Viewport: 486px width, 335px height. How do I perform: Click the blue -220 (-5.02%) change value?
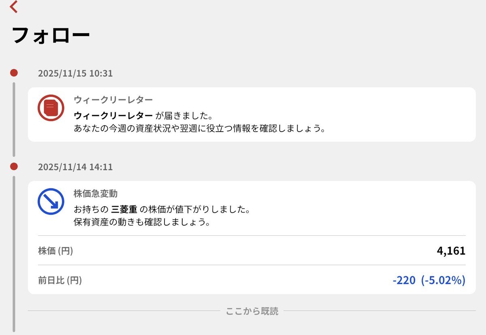click(429, 280)
